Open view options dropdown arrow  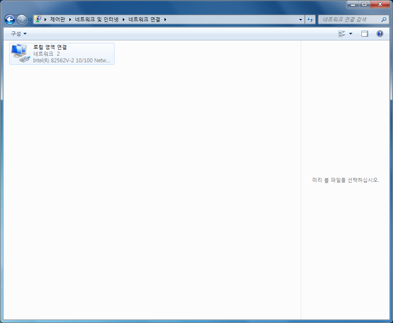click(351, 34)
